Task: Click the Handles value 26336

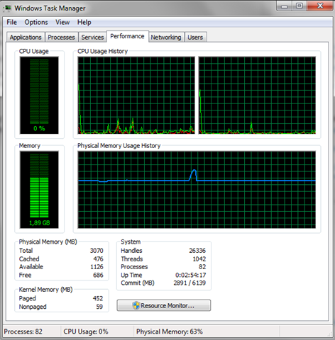Action: pos(197,251)
